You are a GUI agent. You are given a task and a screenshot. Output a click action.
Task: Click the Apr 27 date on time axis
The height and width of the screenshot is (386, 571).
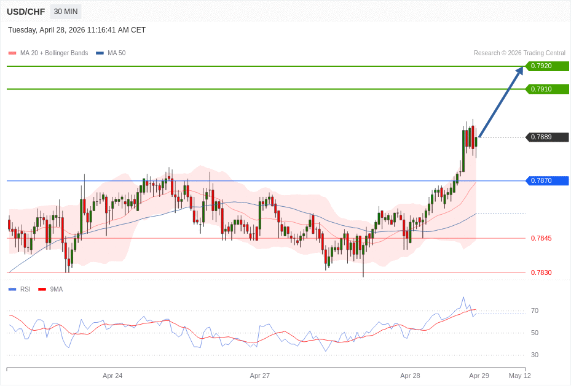pyautogui.click(x=259, y=376)
